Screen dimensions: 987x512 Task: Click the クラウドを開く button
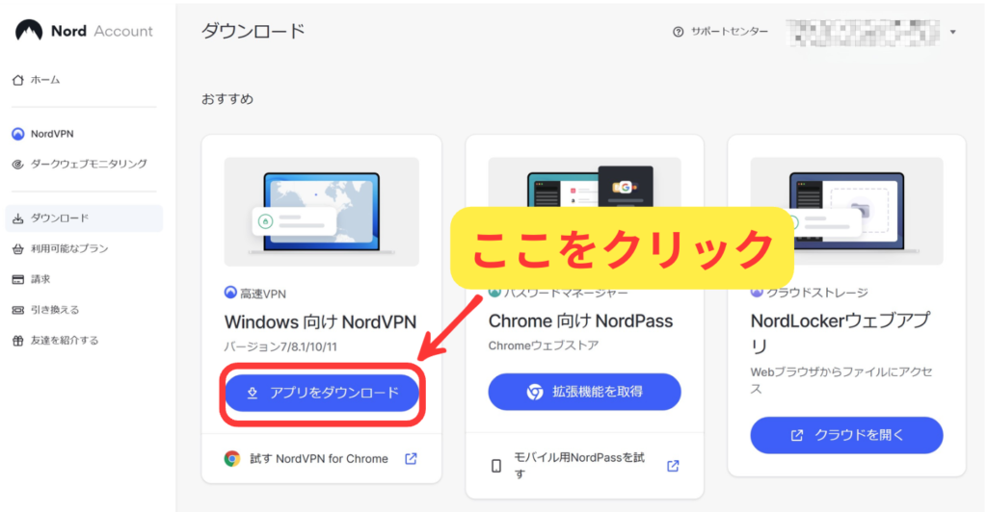(x=846, y=435)
